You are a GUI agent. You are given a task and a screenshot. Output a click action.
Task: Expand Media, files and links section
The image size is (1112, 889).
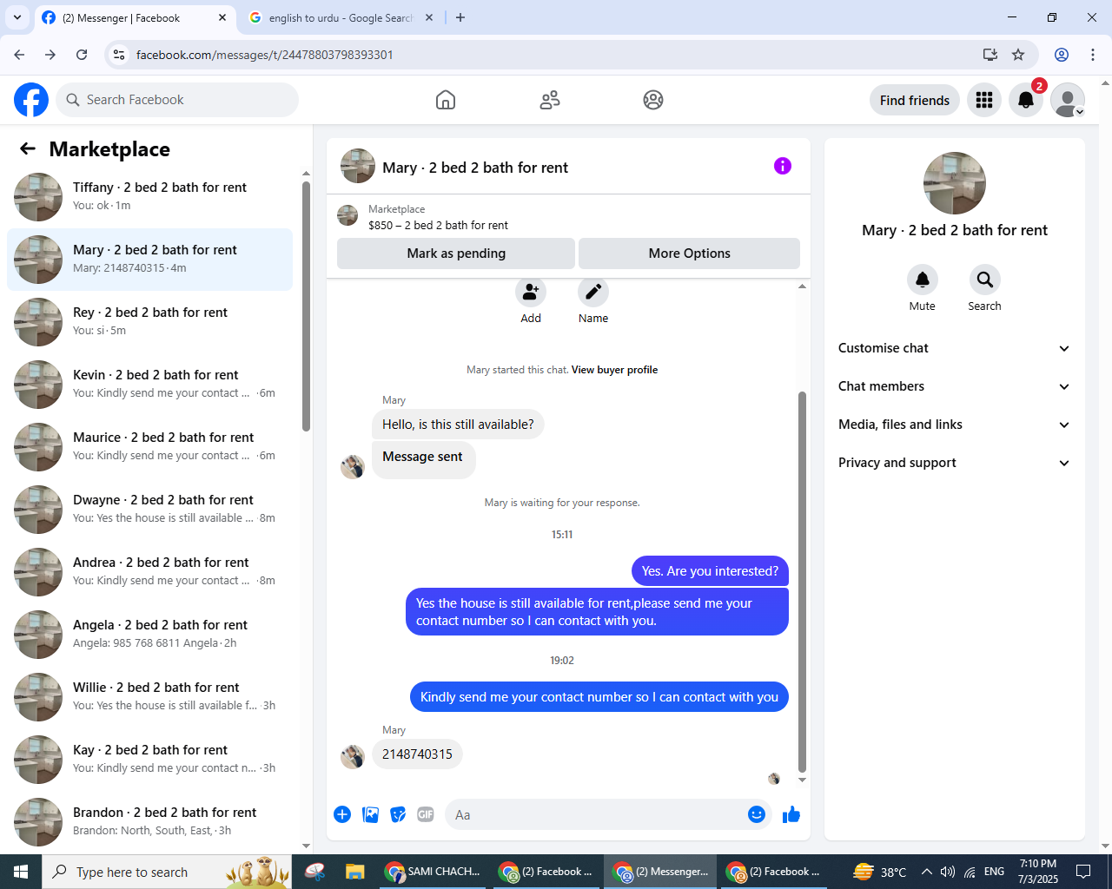point(954,425)
